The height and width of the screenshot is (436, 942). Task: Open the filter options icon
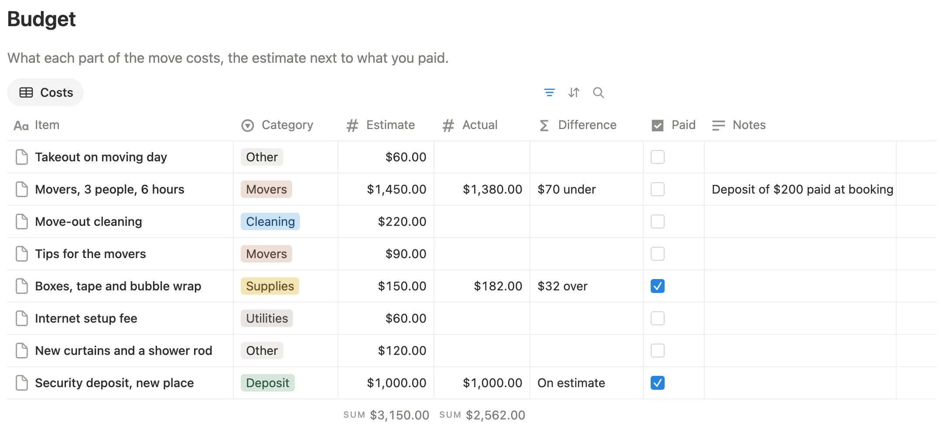click(x=549, y=92)
